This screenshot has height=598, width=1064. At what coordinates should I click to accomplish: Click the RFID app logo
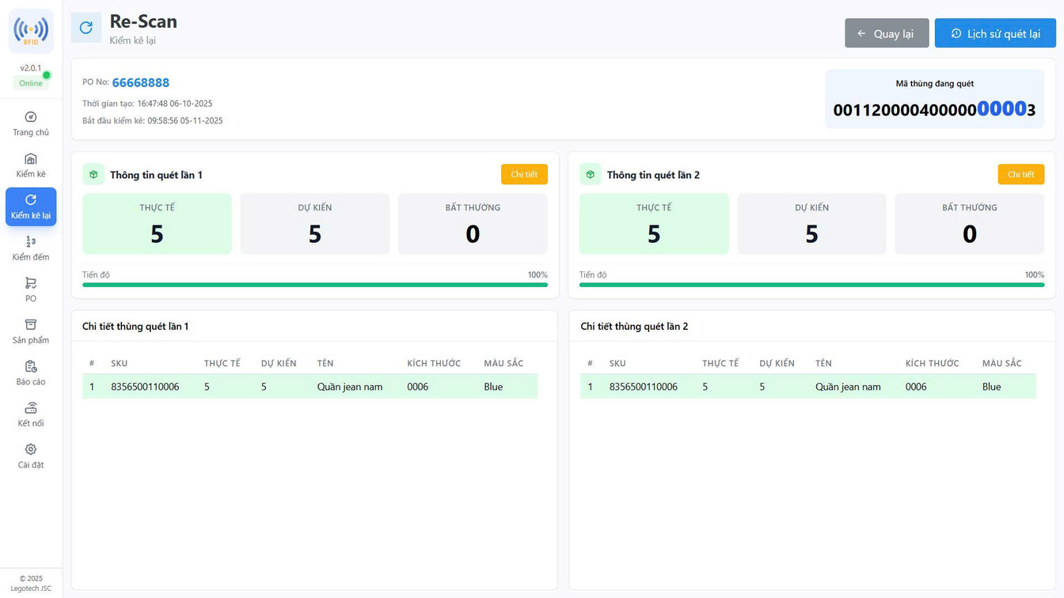[31, 31]
